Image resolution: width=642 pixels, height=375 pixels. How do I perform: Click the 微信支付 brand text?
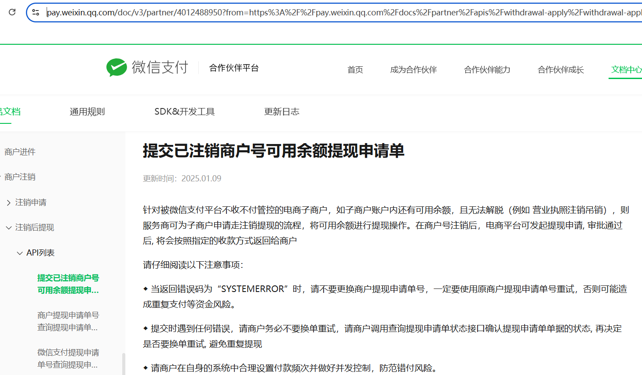160,67
